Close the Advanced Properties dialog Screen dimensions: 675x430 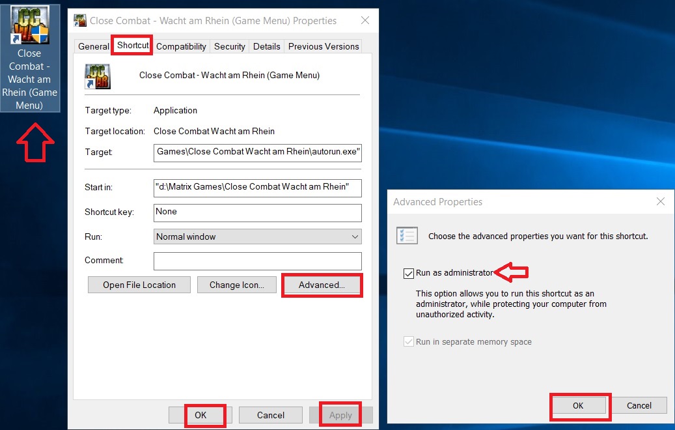click(661, 201)
